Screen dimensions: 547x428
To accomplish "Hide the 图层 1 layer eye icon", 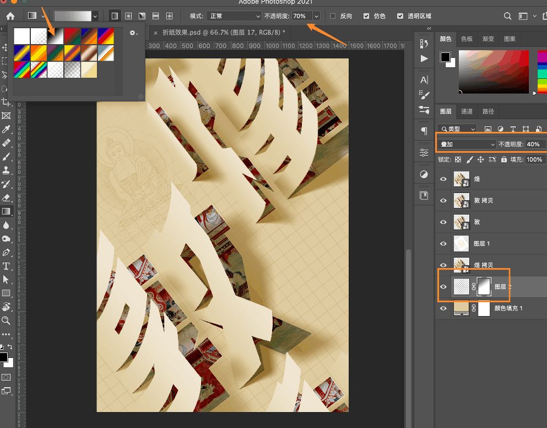I will click(443, 244).
